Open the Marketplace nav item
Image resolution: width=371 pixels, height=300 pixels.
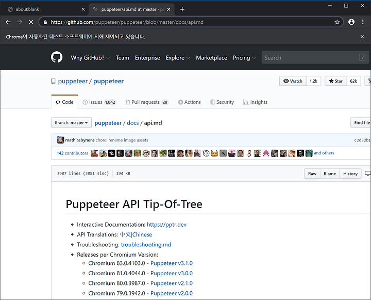212,58
